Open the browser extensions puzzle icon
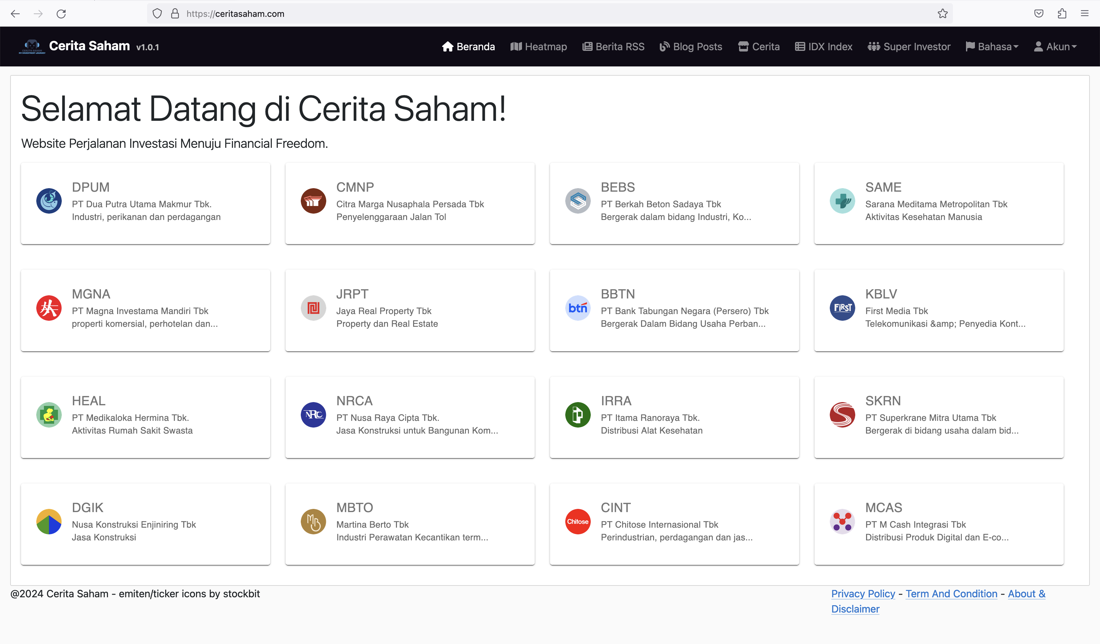This screenshot has height=644, width=1100. coord(1062,14)
